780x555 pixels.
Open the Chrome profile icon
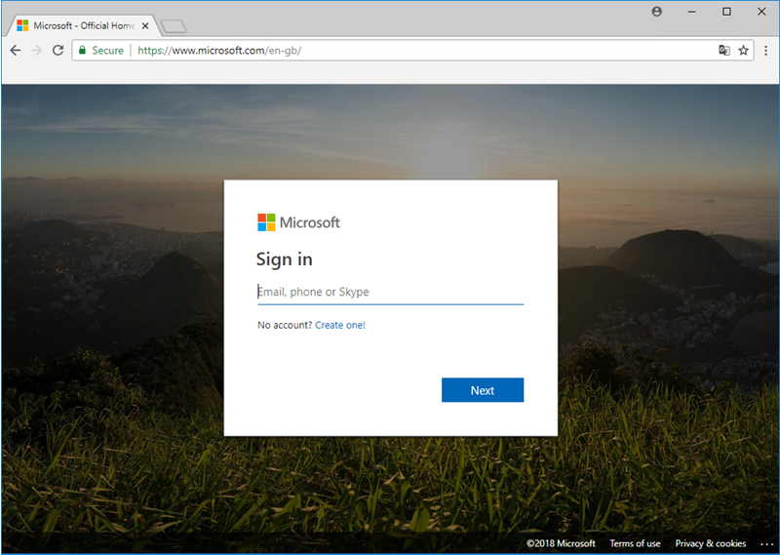pyautogui.click(x=656, y=11)
